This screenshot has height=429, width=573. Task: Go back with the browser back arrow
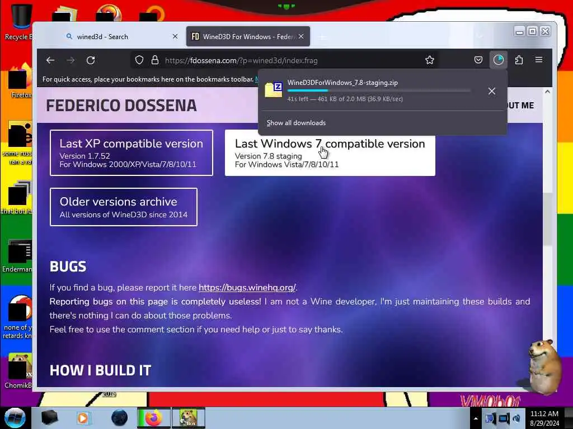point(50,60)
